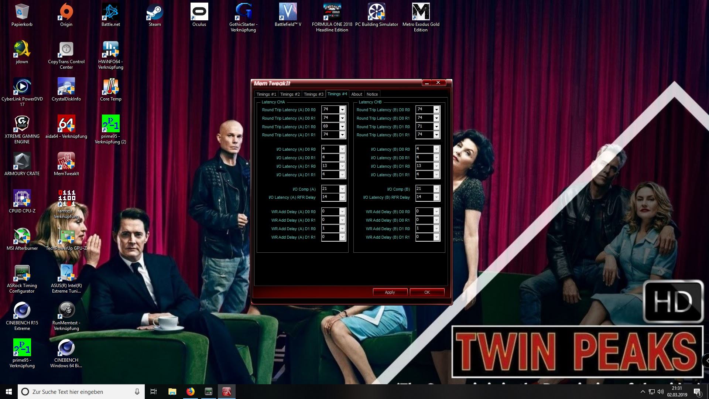This screenshot has height=399, width=709.
Task: Expand Round Trip Latency (B) D0 R1 dropdown
Action: coord(436,118)
